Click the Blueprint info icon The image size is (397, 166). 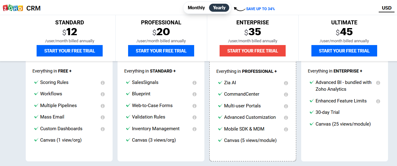tap(194, 94)
